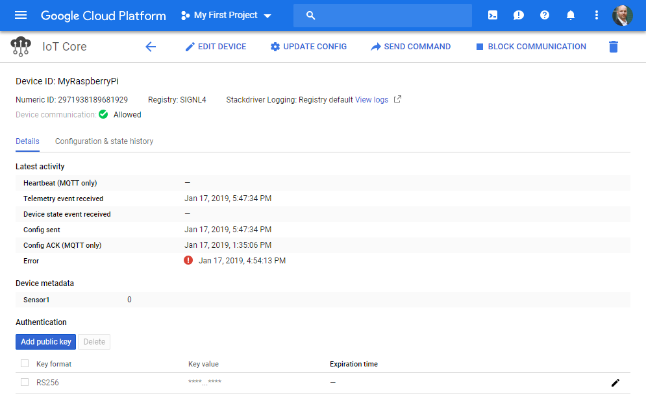
Task: Click EDIT DEVICE button
Action: [x=216, y=47]
